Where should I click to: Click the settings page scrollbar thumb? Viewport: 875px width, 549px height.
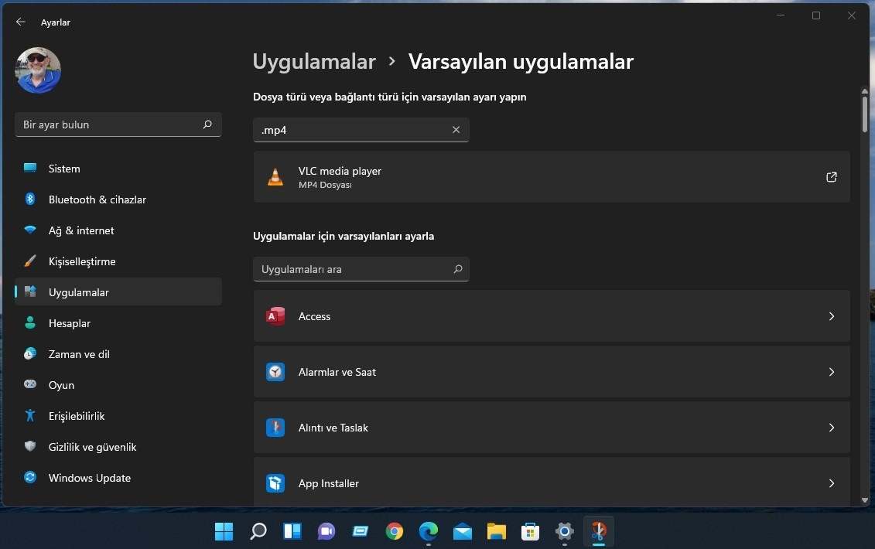click(864, 113)
